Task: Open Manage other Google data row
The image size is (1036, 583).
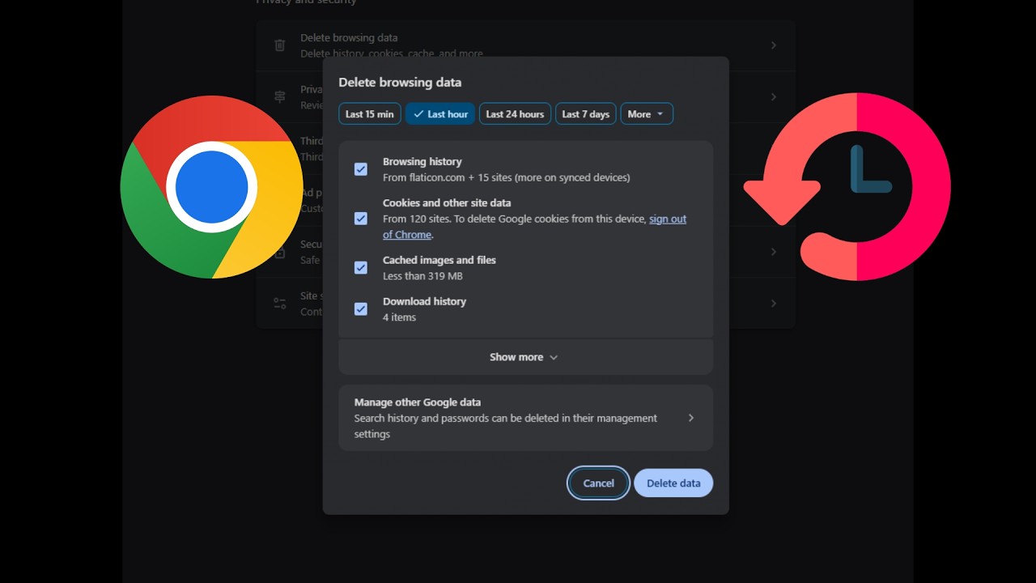Action: pos(525,418)
